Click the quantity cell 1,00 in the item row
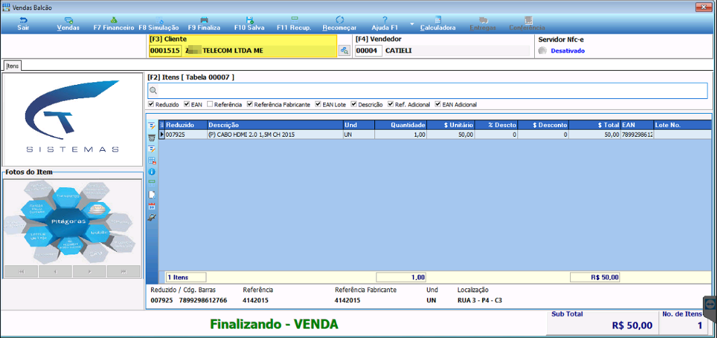Image resolution: width=717 pixels, height=338 pixels. 401,135
